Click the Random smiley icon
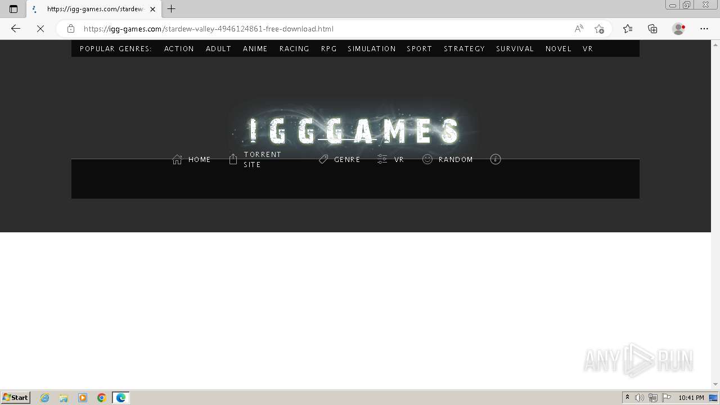 coord(427,159)
